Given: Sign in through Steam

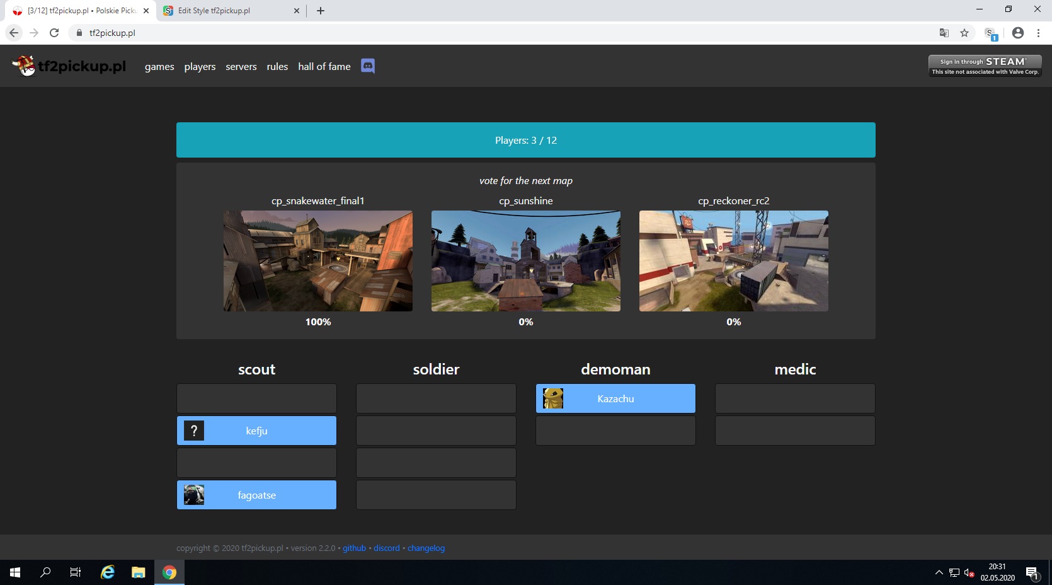Looking at the screenshot, I should (x=985, y=66).
